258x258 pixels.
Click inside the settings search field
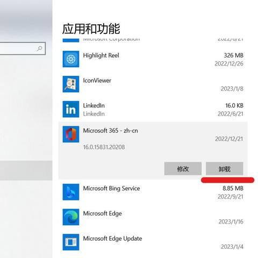(23, 48)
